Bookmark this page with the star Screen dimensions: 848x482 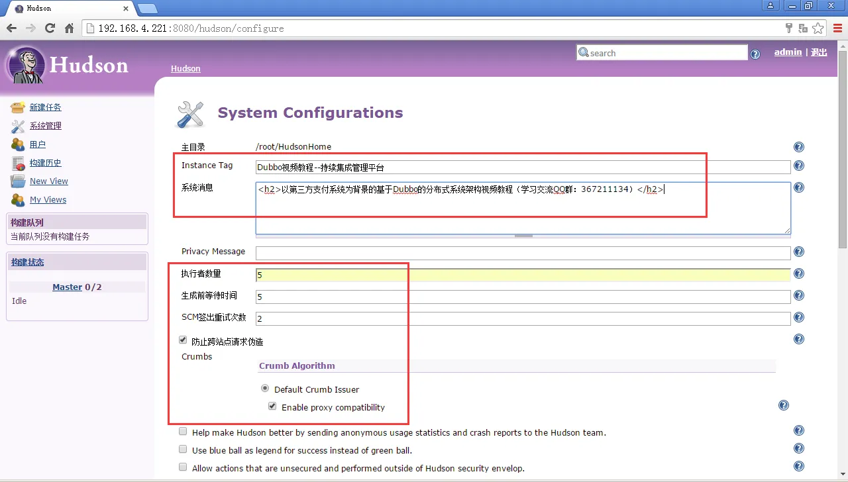pyautogui.click(x=818, y=28)
